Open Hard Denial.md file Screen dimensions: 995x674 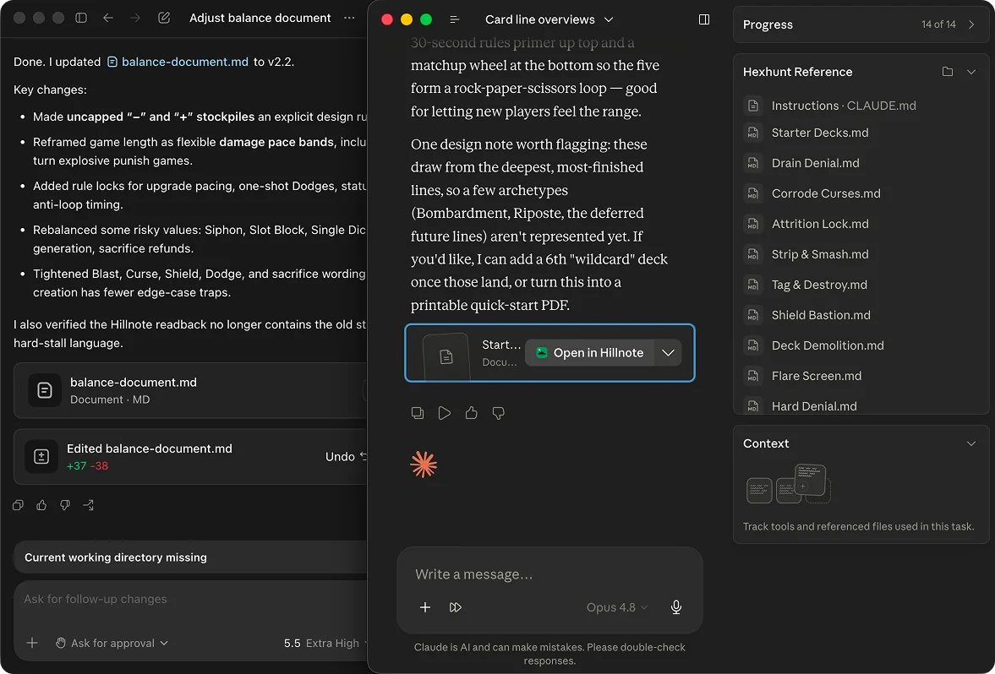801,406
